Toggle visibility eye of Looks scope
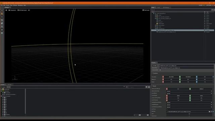Viewport: 215px width, 121px height. [x=205, y=27]
